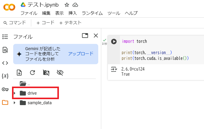This screenshot has width=204, height=129.
Task: Open the ランタイム menu
Action: click(x=92, y=13)
